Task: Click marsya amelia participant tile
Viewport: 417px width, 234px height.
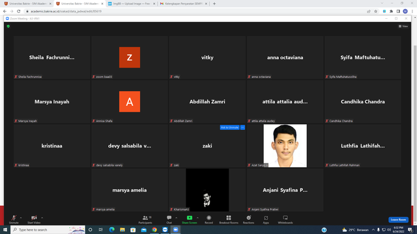Action: click(x=130, y=190)
